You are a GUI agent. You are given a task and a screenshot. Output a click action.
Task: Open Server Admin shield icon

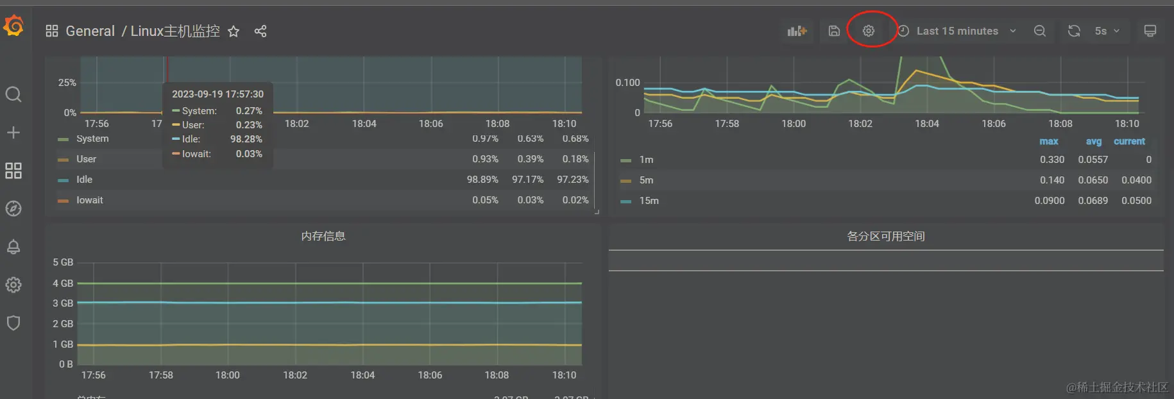[x=13, y=323]
